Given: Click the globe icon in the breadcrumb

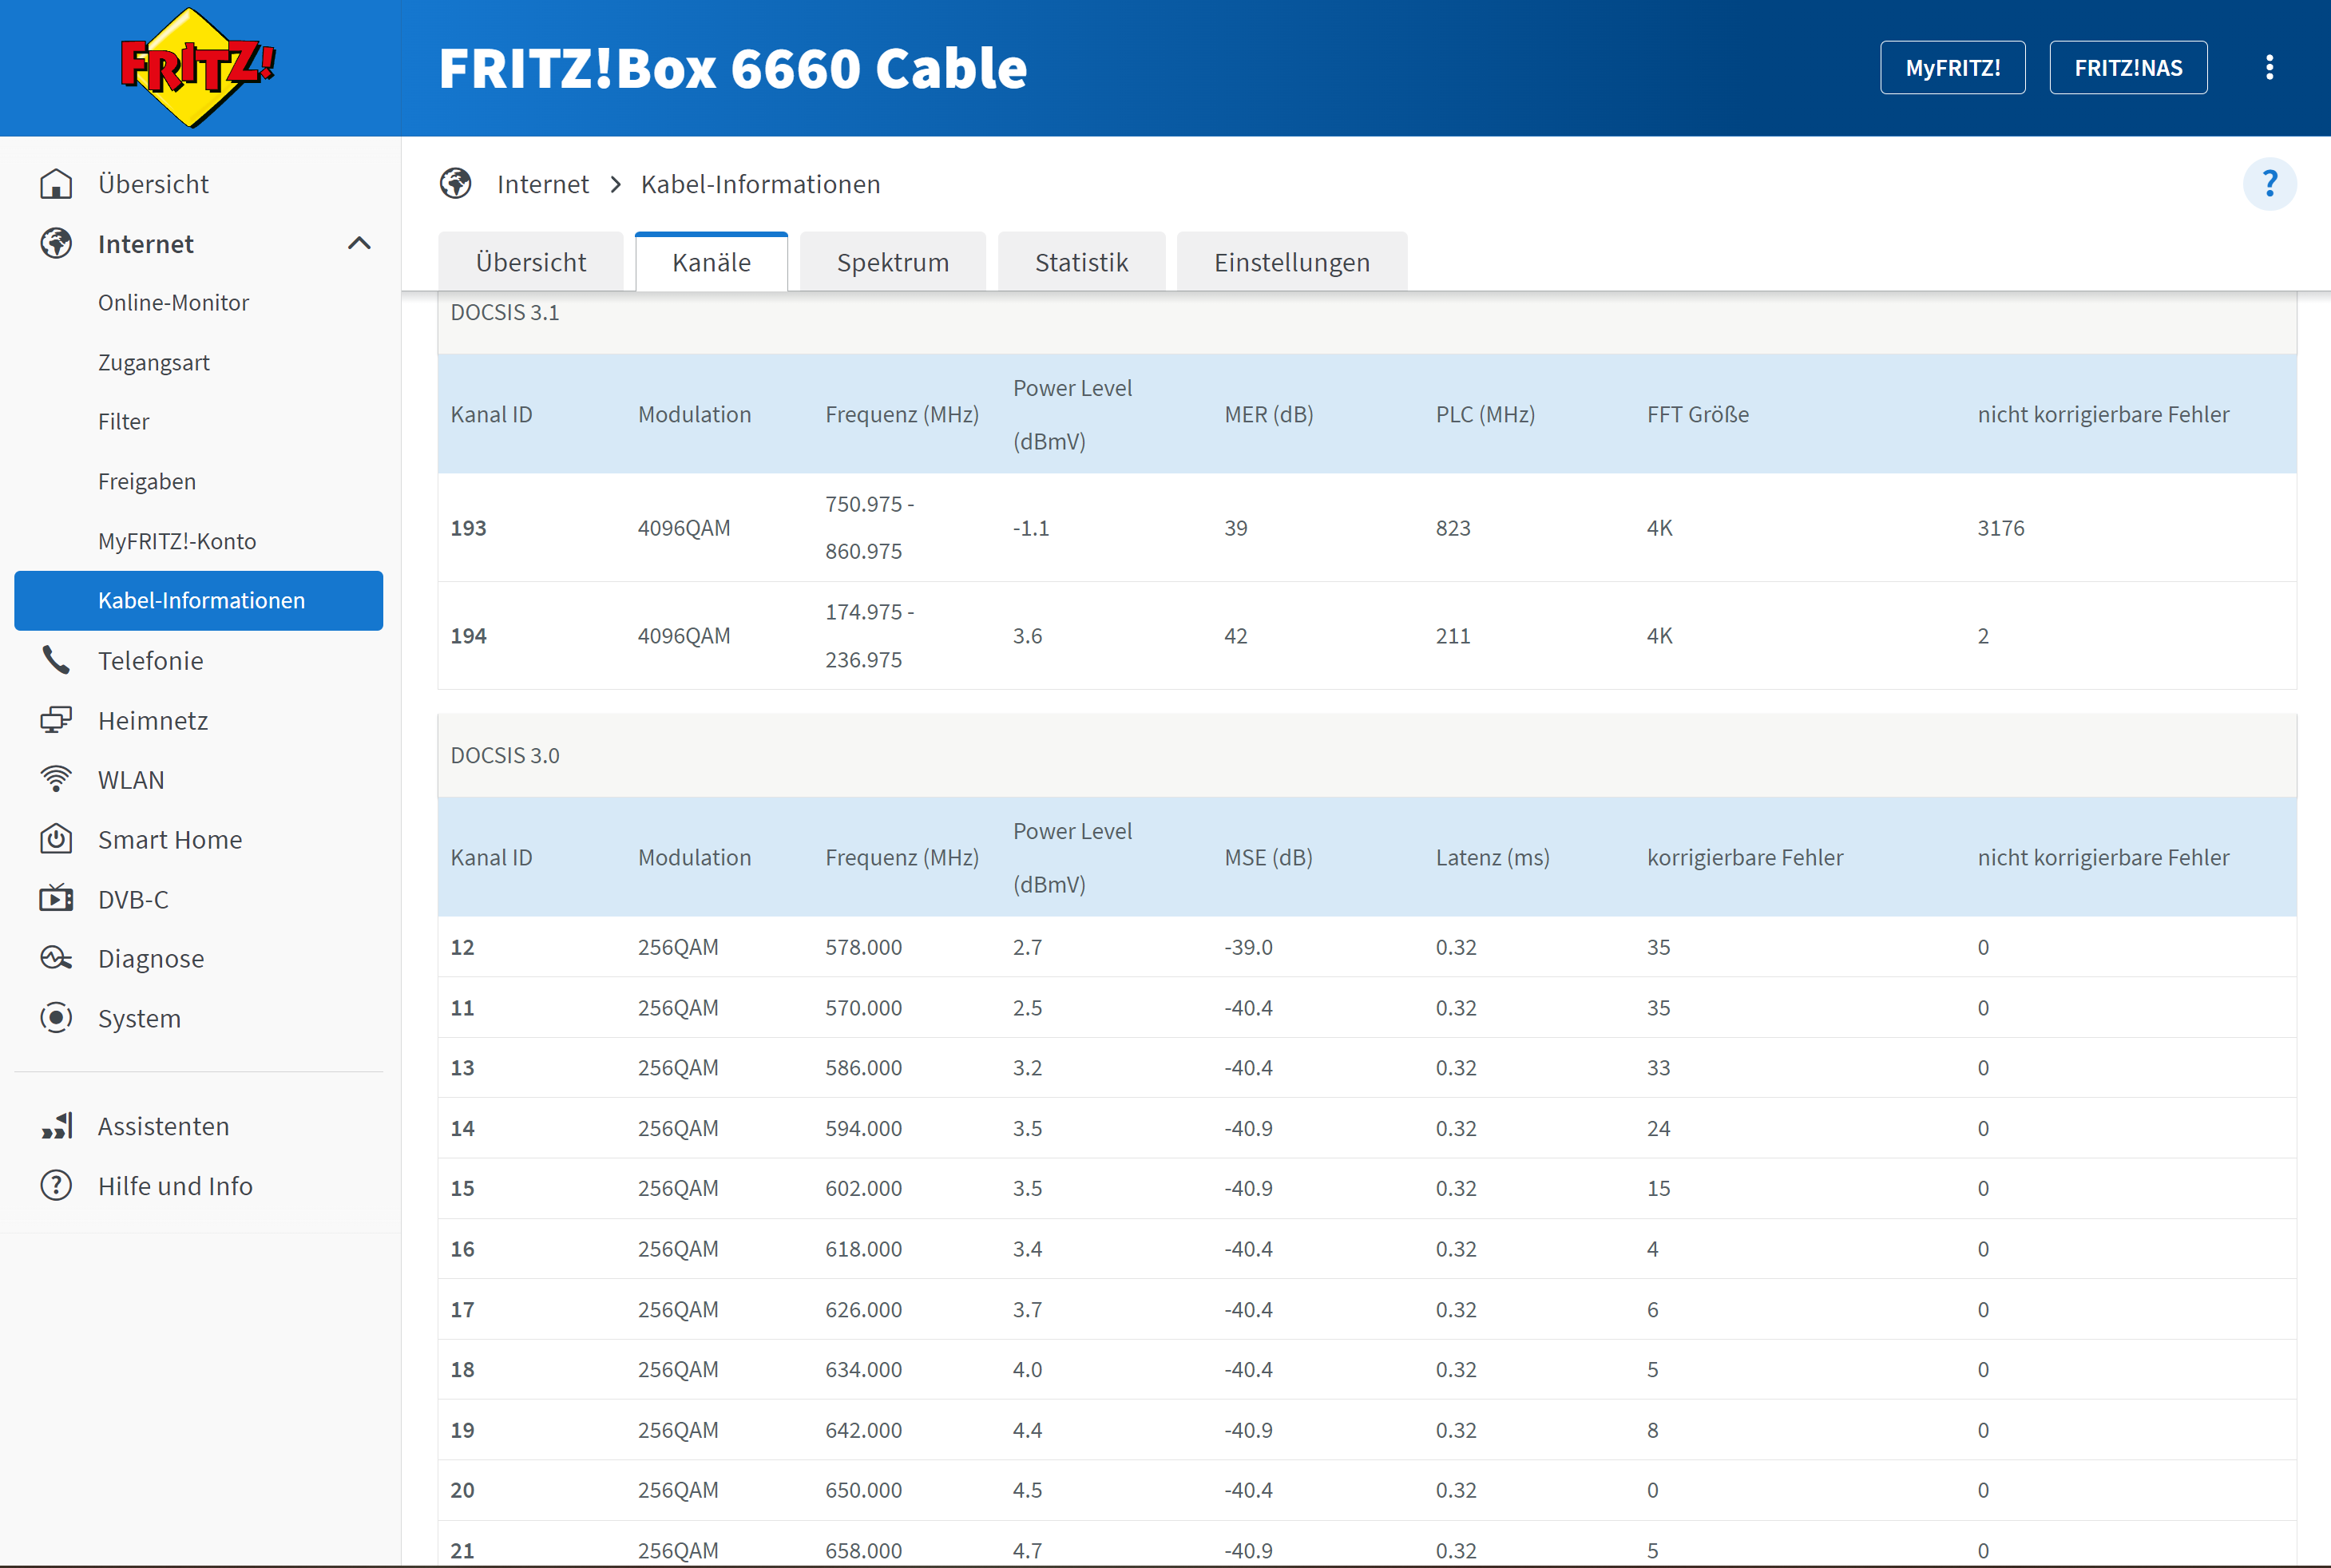Looking at the screenshot, I should click(456, 184).
